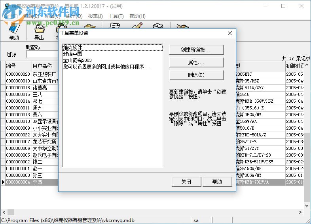Click the vkcrmyq.mdb path in status bar
Screen dimensions: 311x224
click(68, 220)
